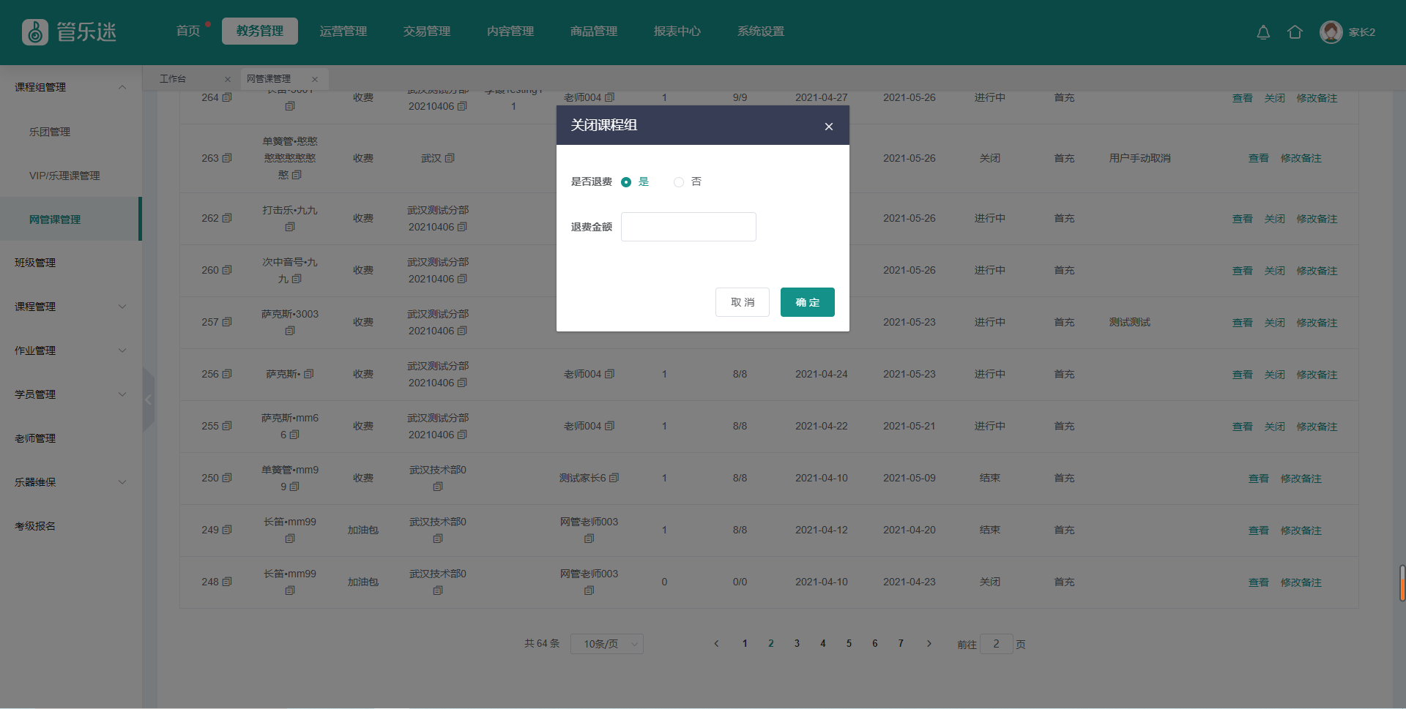
Task: Go to next page arrow in pagination
Action: (x=929, y=644)
